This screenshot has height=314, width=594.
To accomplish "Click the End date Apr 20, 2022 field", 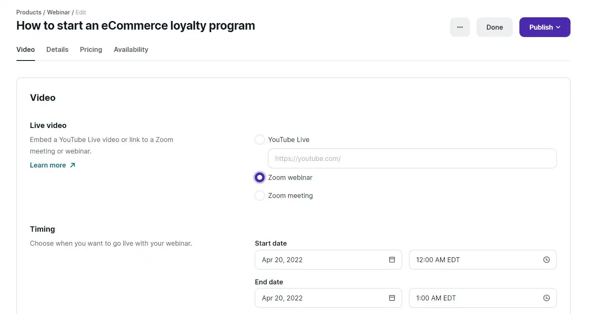I will click(329, 298).
